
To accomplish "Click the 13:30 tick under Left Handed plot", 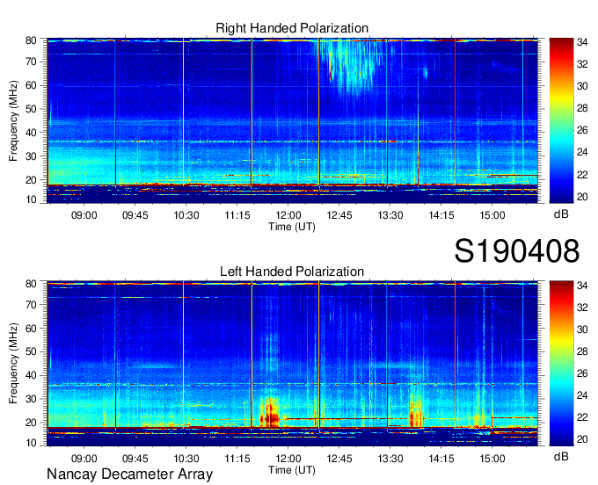I will tap(390, 459).
